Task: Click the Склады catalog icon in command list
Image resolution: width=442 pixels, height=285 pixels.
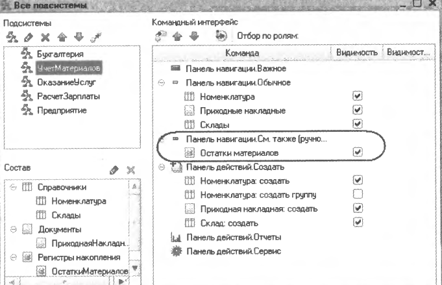Action: coord(190,125)
